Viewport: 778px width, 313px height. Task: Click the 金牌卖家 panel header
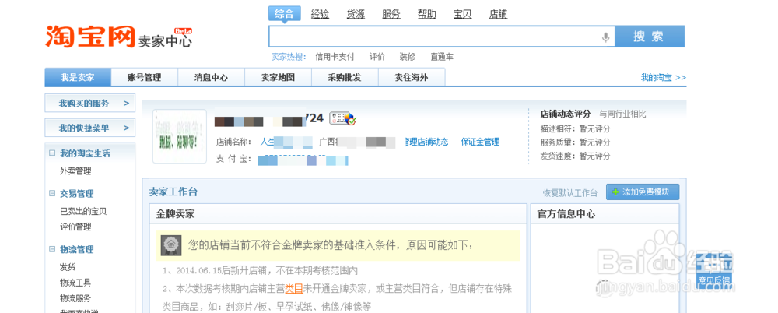pyautogui.click(x=338, y=213)
